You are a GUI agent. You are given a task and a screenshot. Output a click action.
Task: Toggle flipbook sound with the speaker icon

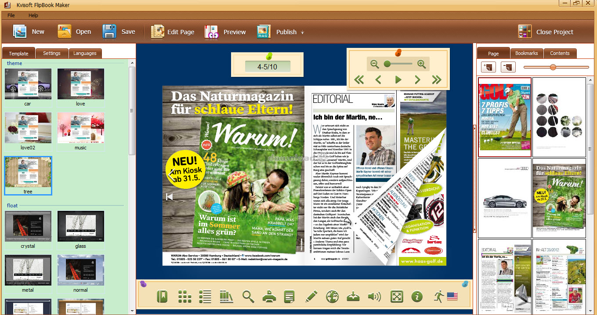(x=374, y=297)
